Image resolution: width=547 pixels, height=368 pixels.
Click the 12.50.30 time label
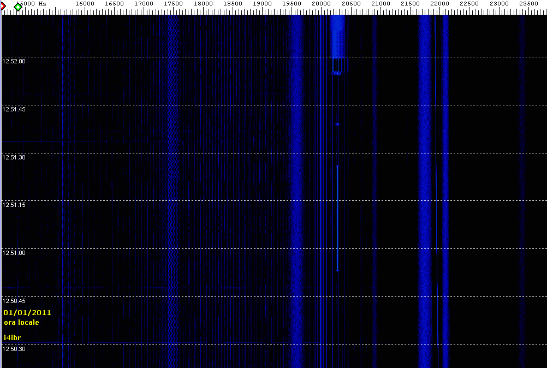14,349
